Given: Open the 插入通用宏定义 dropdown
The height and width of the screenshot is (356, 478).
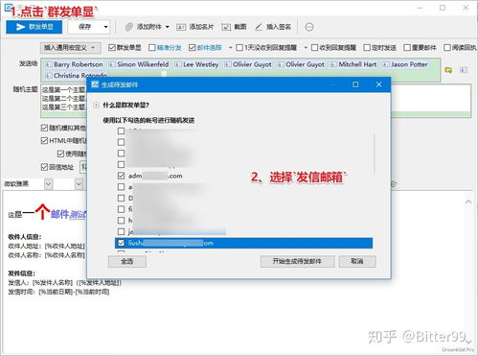Looking at the screenshot, I should [70, 48].
